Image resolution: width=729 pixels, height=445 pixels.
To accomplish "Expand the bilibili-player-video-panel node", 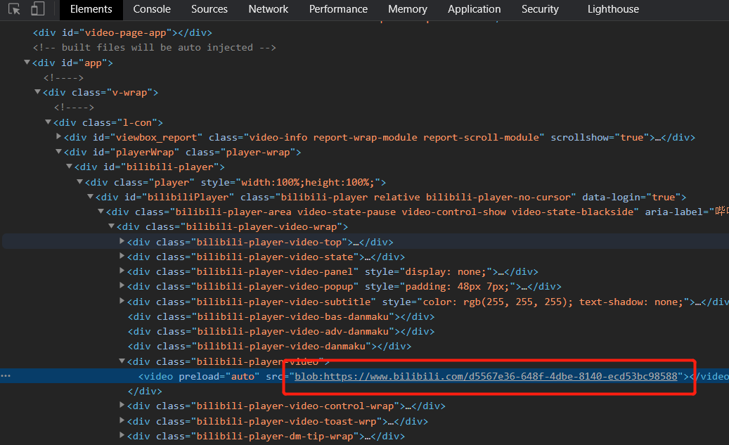I will pyautogui.click(x=122, y=271).
